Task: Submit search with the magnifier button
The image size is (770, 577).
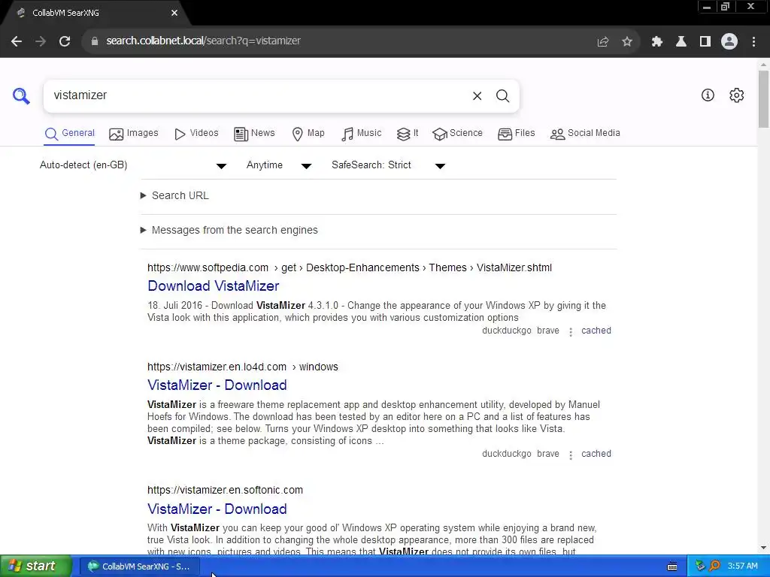Action: click(x=502, y=96)
